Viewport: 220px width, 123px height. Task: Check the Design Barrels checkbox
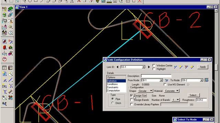(x=131, y=100)
